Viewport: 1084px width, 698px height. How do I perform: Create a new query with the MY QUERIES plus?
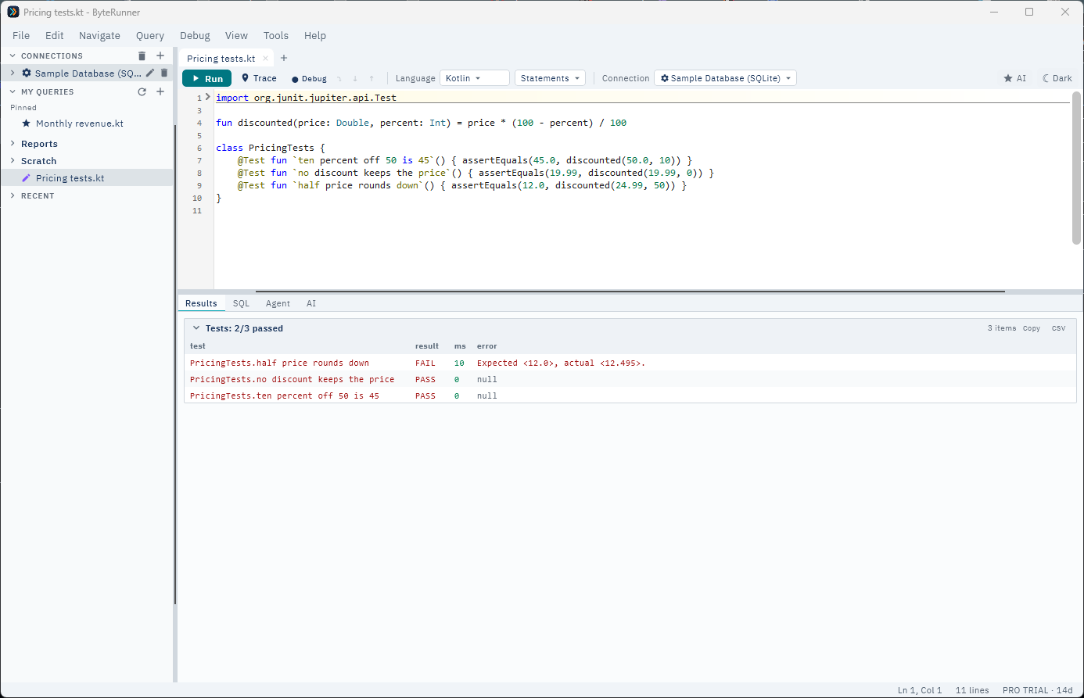160,91
